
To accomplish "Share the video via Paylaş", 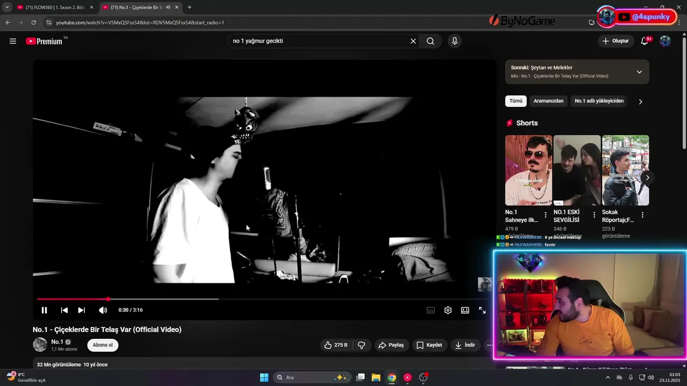I will [x=391, y=345].
